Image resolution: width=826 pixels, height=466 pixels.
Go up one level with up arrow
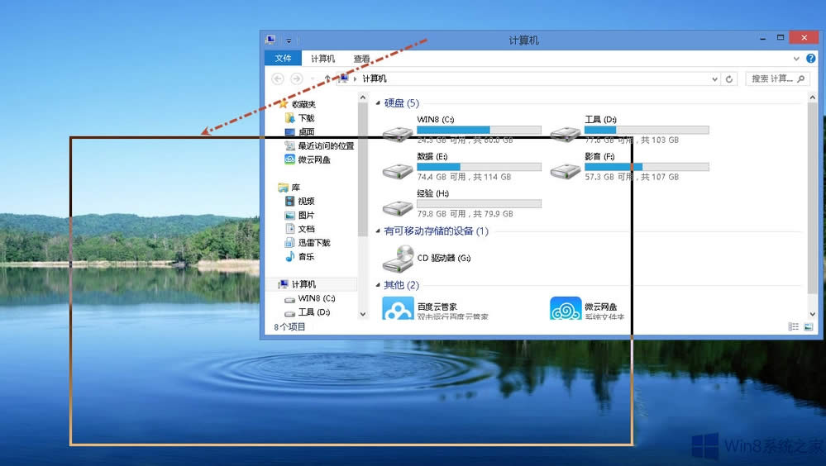pyautogui.click(x=327, y=78)
